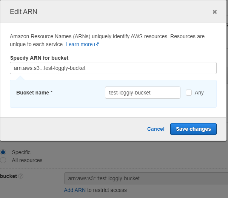Click the Bucket name label
The width and height of the screenshot is (228, 198).
click(x=34, y=93)
